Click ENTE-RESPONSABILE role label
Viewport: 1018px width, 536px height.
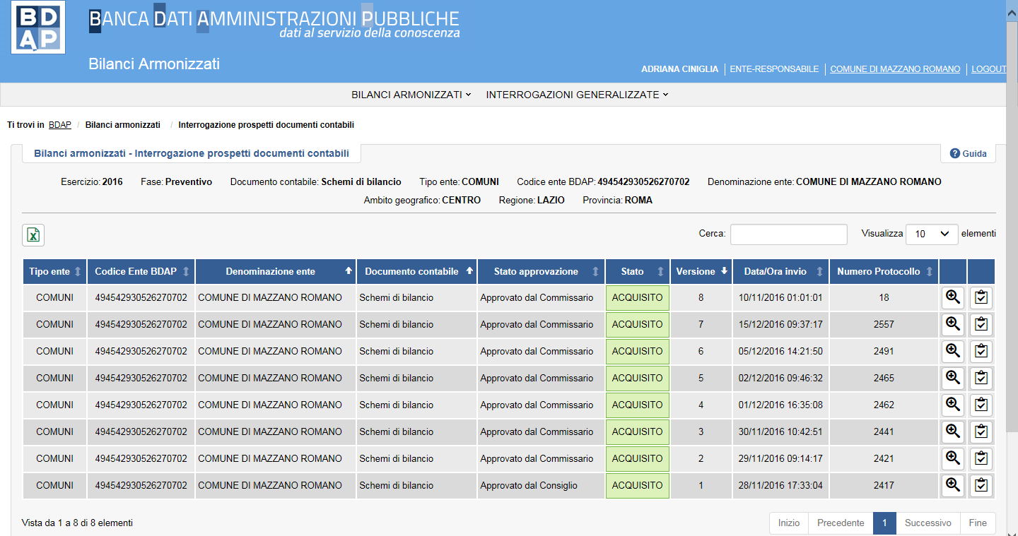click(774, 69)
